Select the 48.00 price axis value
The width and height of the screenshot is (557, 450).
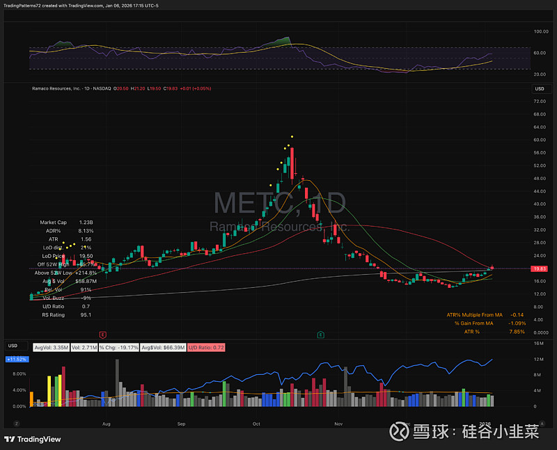[540, 179]
